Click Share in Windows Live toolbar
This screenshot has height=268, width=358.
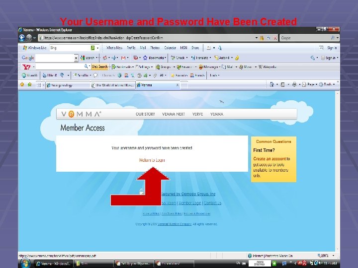[x=195, y=48]
